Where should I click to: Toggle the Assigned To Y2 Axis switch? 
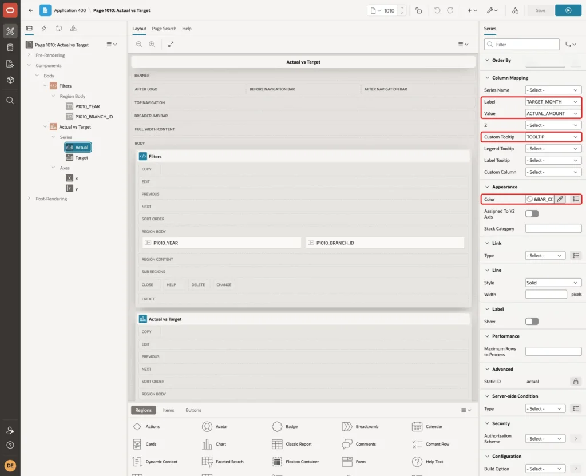click(532, 214)
